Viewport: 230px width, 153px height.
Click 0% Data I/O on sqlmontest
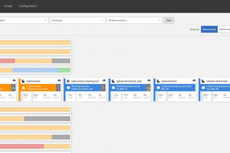point(47,96)
